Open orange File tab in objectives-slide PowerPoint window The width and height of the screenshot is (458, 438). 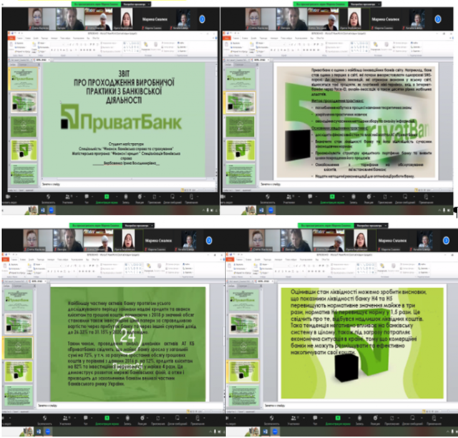click(x=227, y=38)
